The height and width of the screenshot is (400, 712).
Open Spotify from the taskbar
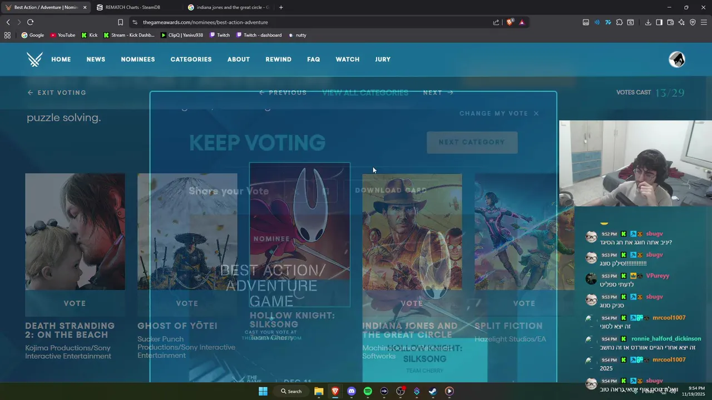[x=368, y=391]
